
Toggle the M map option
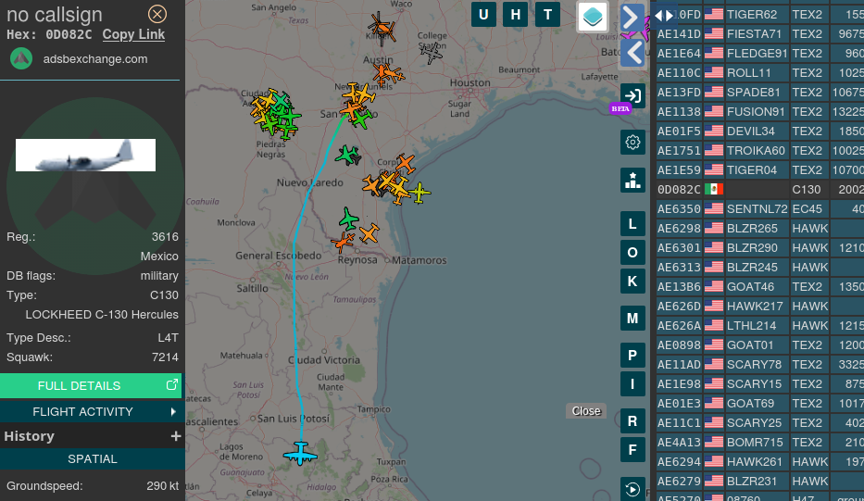tap(632, 318)
